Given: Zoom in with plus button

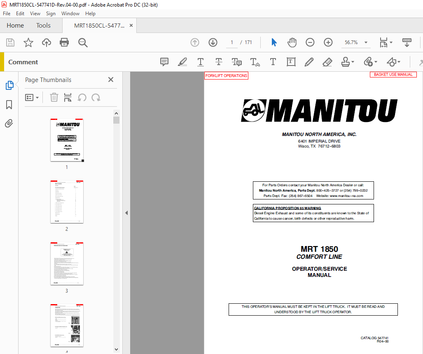Looking at the screenshot, I should (x=328, y=42).
